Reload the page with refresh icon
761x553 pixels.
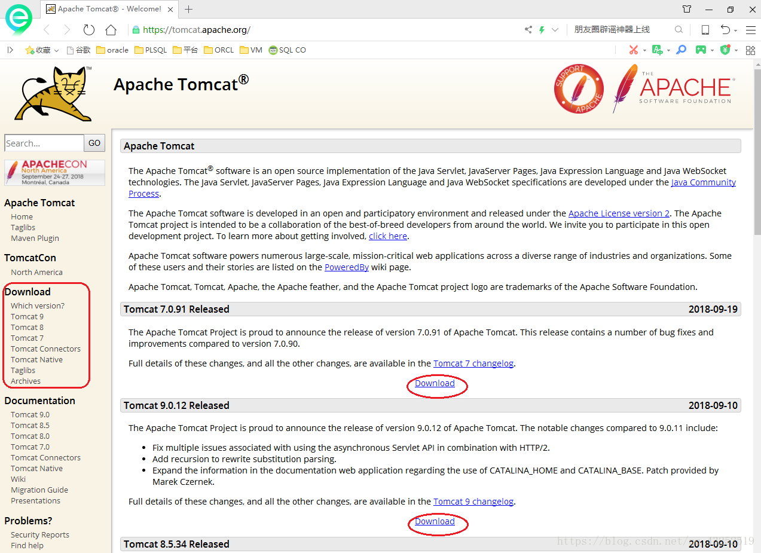[x=89, y=30]
